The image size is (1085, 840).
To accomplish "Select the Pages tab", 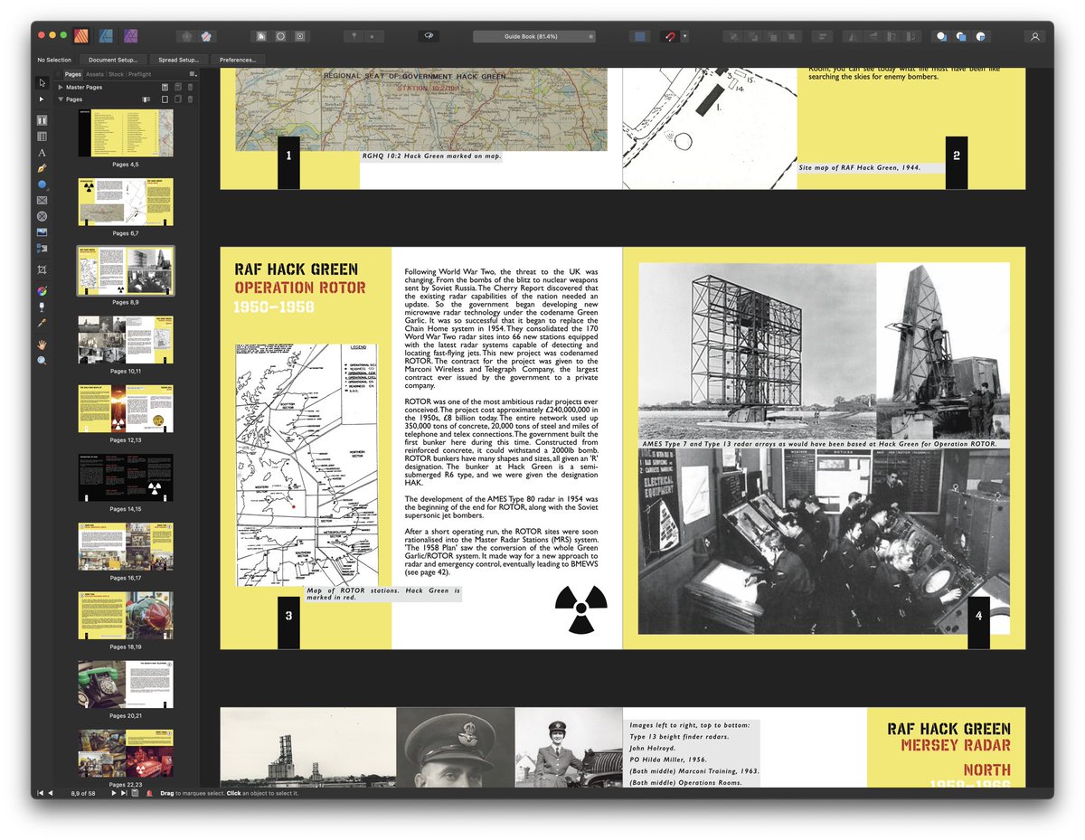I will tap(73, 74).
